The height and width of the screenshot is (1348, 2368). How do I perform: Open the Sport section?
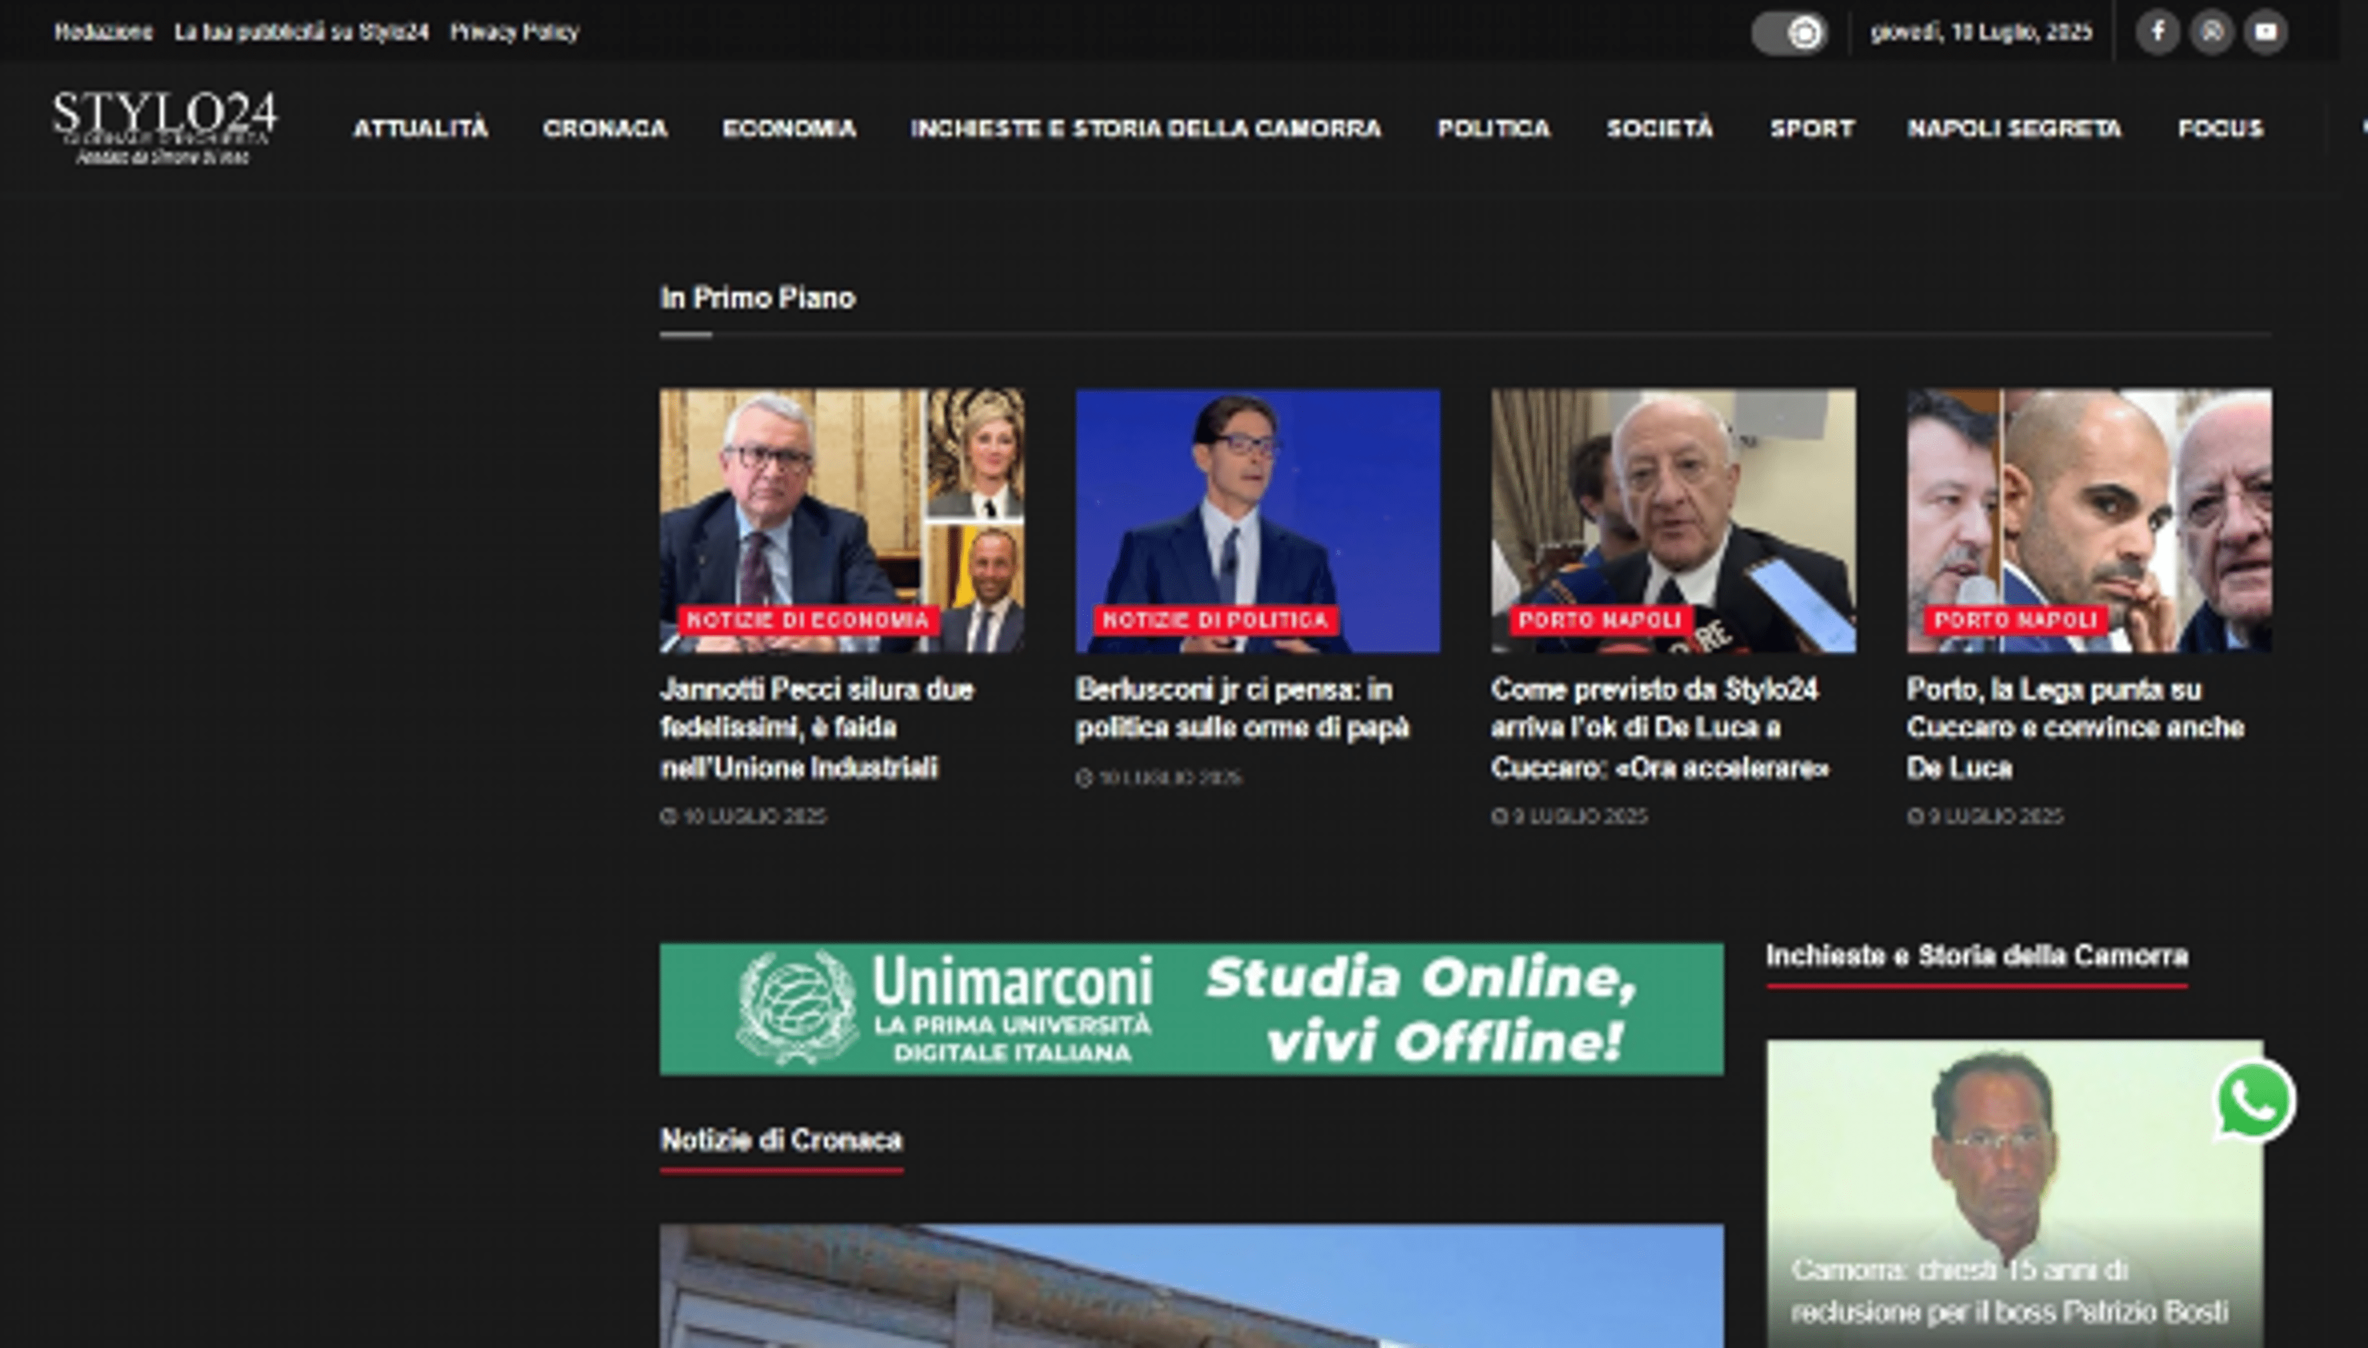1812,129
